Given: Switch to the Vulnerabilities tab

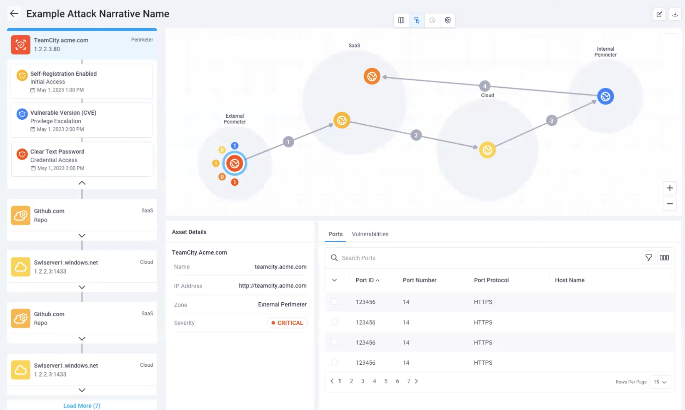Looking at the screenshot, I should (370, 234).
